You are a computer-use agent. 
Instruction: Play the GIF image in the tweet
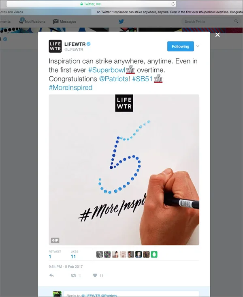point(124,170)
